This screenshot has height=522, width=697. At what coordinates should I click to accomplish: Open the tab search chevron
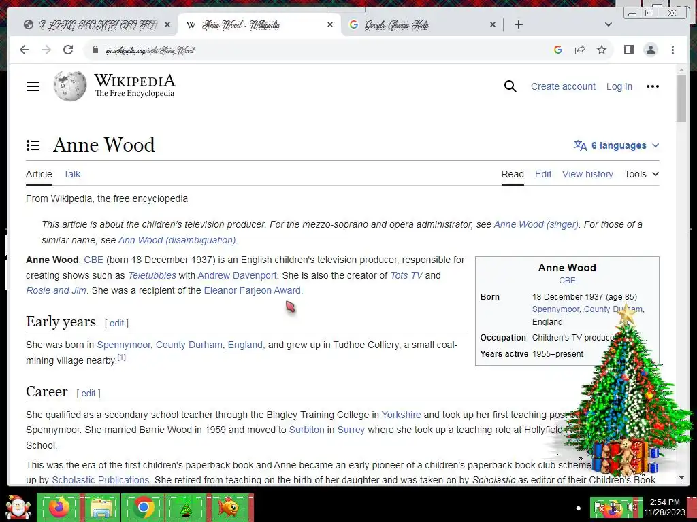609,24
